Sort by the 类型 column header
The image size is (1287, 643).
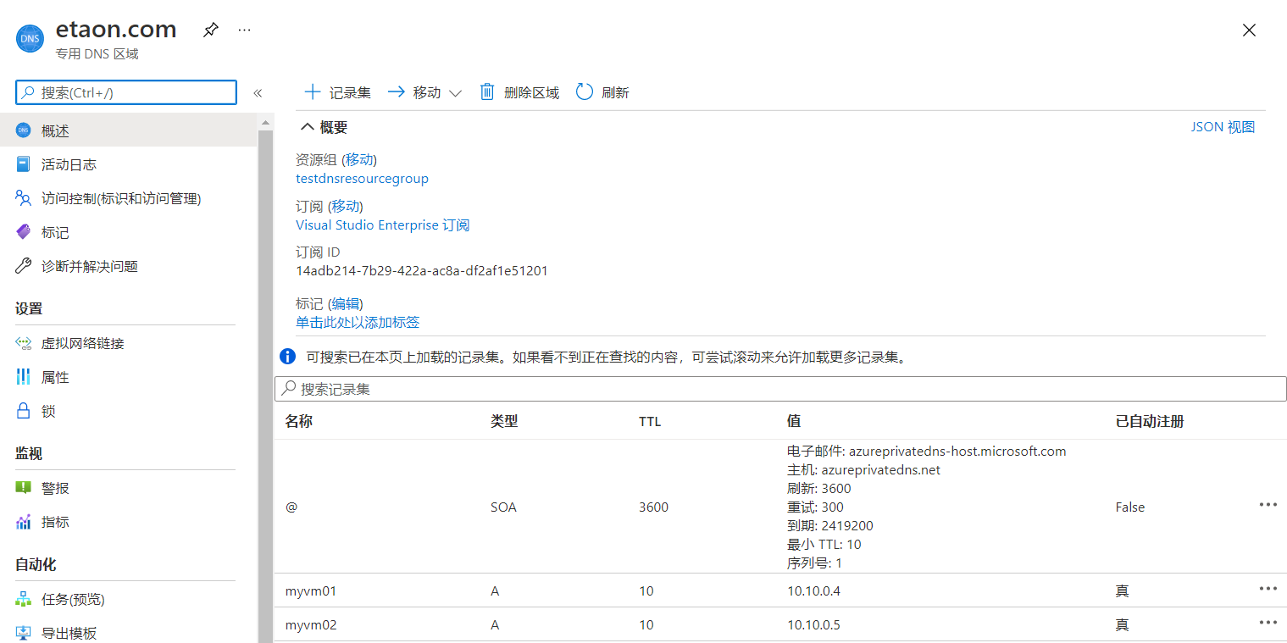pyautogui.click(x=504, y=421)
